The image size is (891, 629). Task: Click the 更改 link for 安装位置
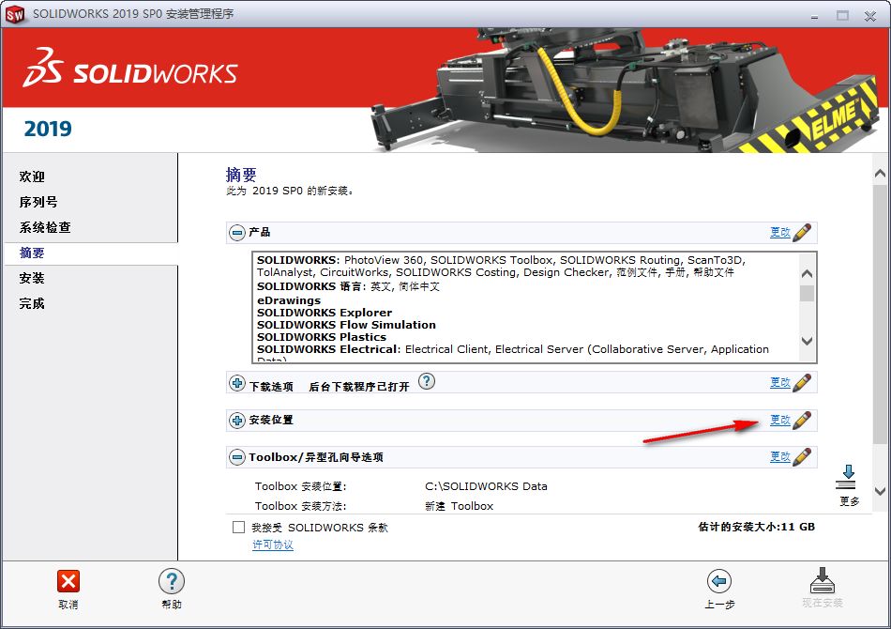tap(782, 420)
